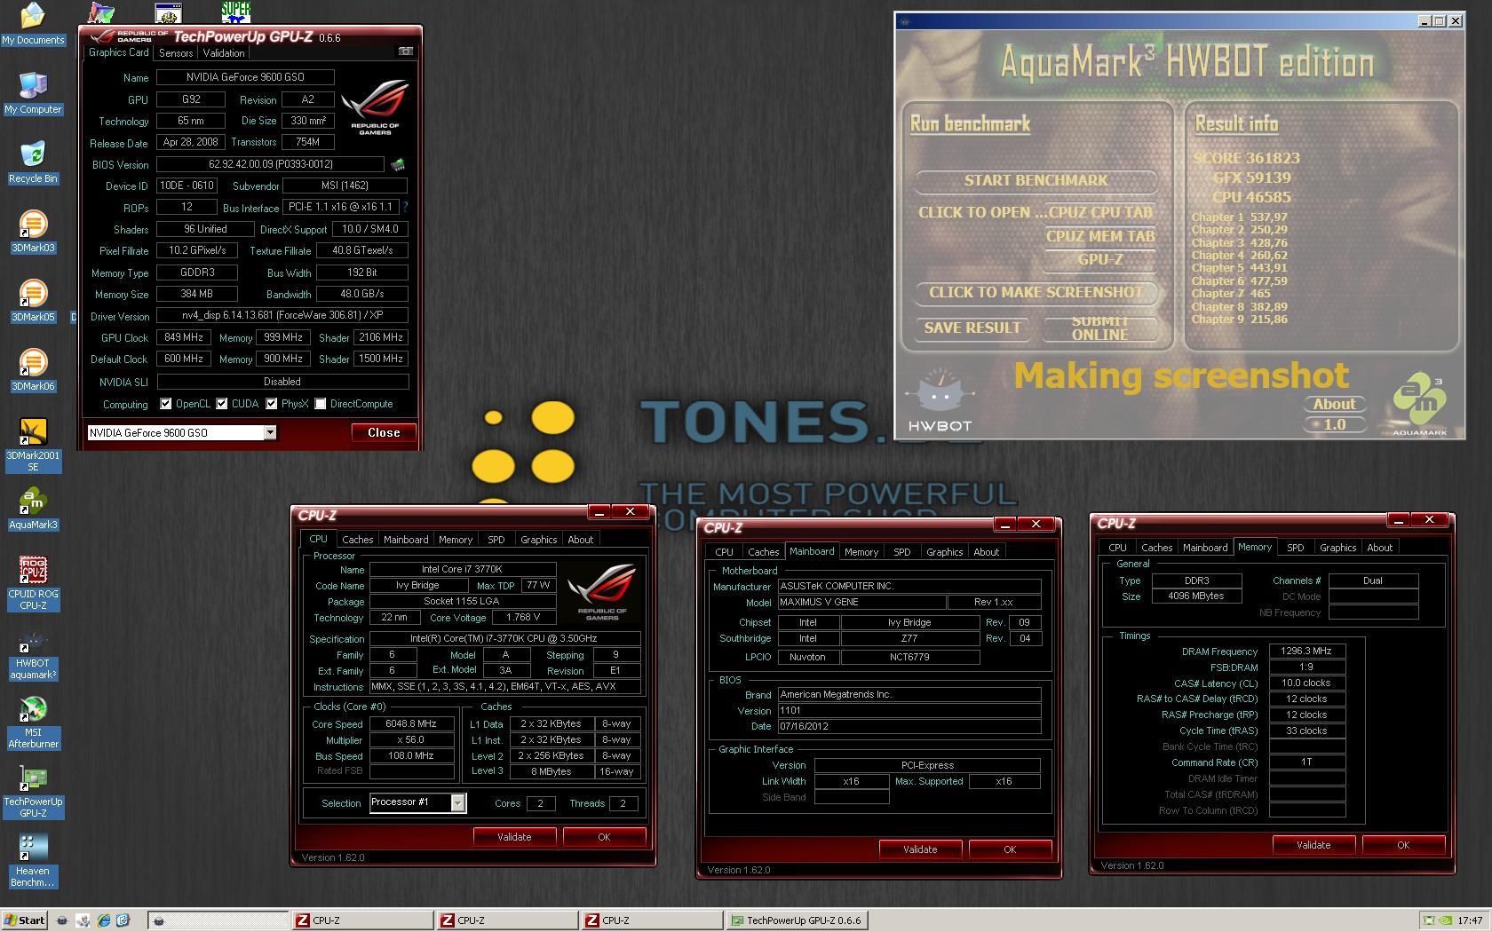Click the About button in AquaMark
This screenshot has width=1492, height=932.
1334,404
